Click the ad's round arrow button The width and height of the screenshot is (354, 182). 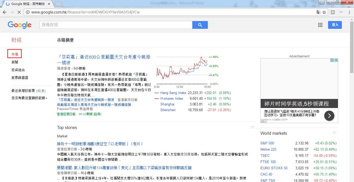pyautogui.click(x=329, y=116)
